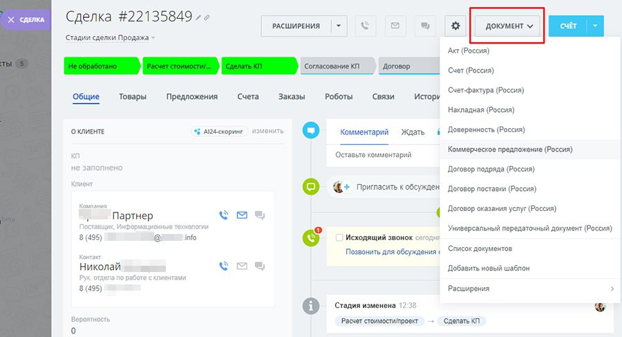Email contact Николай via envelope icon
This screenshot has width=622, height=337.
coord(242,266)
